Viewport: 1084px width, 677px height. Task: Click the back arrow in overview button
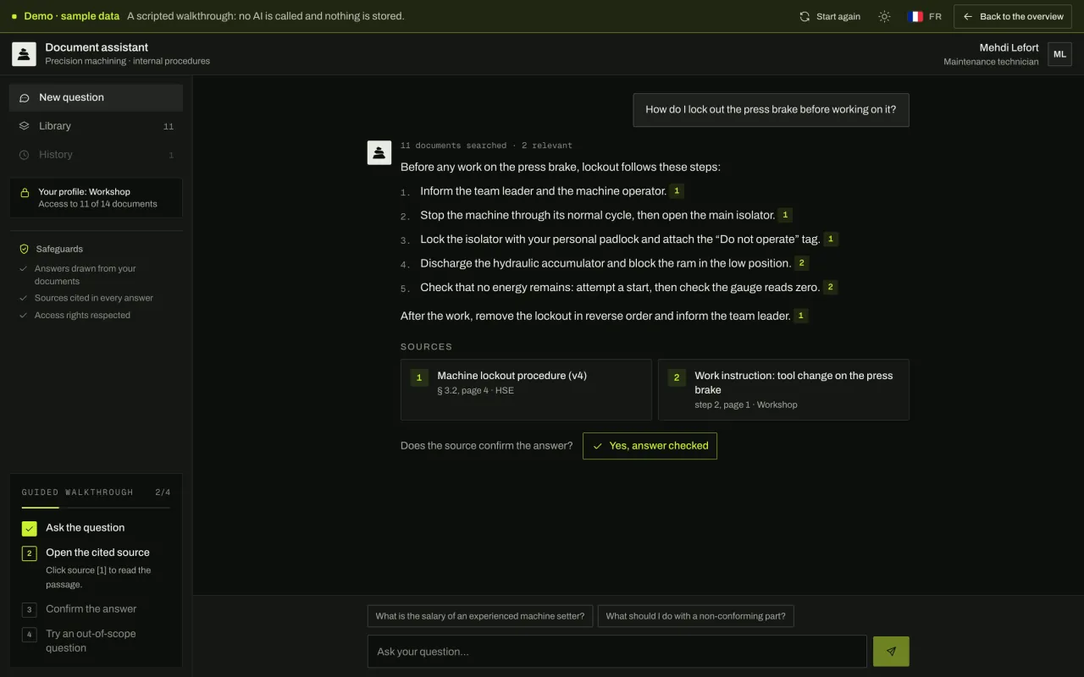tap(968, 16)
